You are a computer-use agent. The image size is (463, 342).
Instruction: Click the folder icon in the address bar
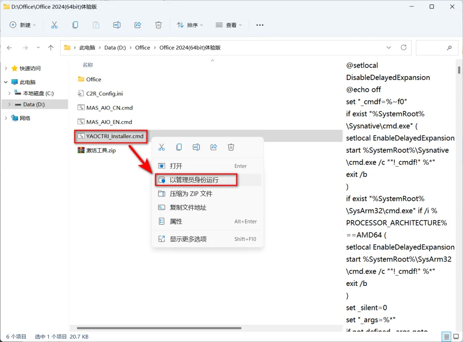pyautogui.click(x=67, y=48)
